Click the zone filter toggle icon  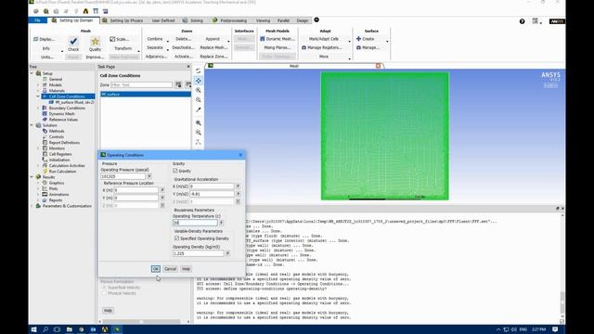(x=178, y=84)
